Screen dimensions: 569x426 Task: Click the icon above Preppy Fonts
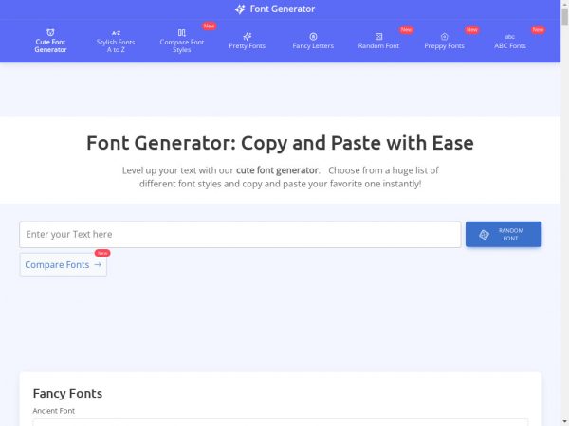(444, 37)
